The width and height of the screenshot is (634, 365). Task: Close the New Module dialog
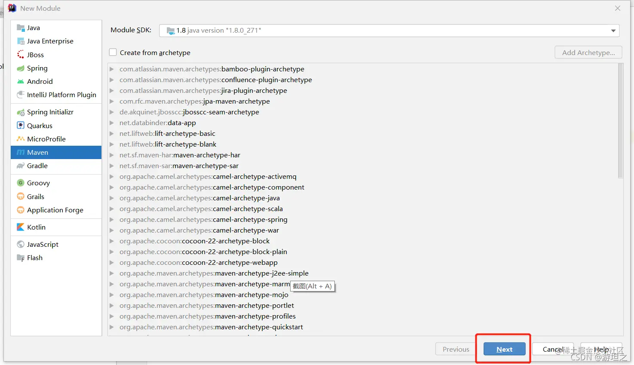[618, 8]
